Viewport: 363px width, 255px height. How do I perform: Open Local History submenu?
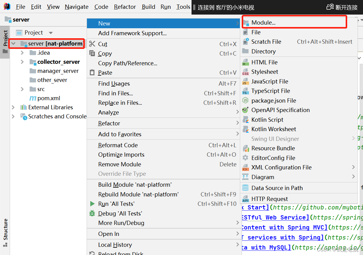pos(163,245)
